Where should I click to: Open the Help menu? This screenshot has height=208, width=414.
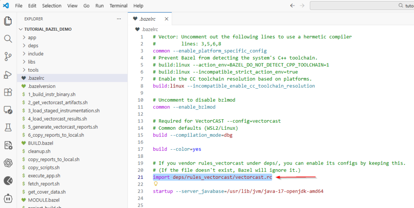click(x=138, y=5)
